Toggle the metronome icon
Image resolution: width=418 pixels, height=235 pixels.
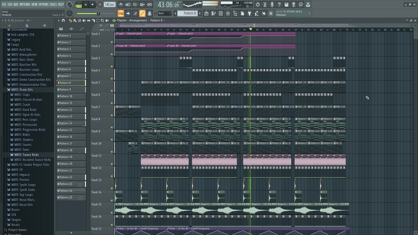click(x=121, y=5)
